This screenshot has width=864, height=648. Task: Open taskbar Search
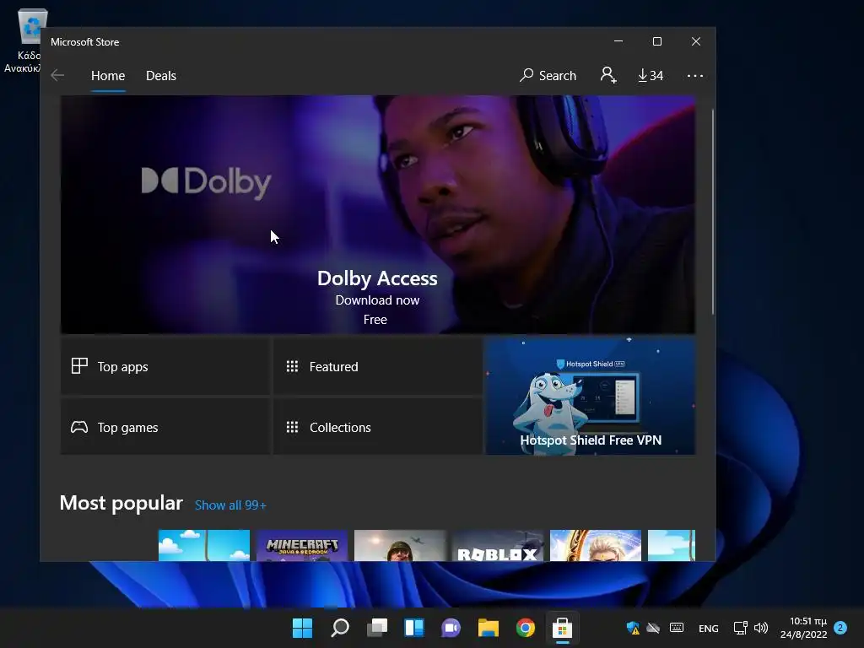pos(339,628)
